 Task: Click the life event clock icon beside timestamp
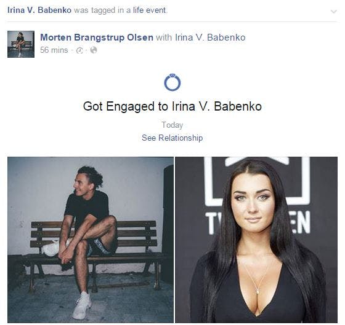point(79,51)
